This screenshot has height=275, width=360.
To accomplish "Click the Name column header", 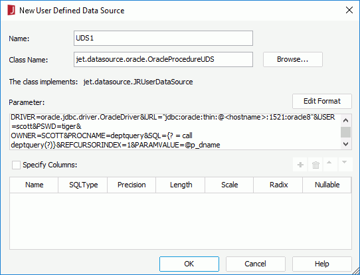I will click(x=34, y=185).
